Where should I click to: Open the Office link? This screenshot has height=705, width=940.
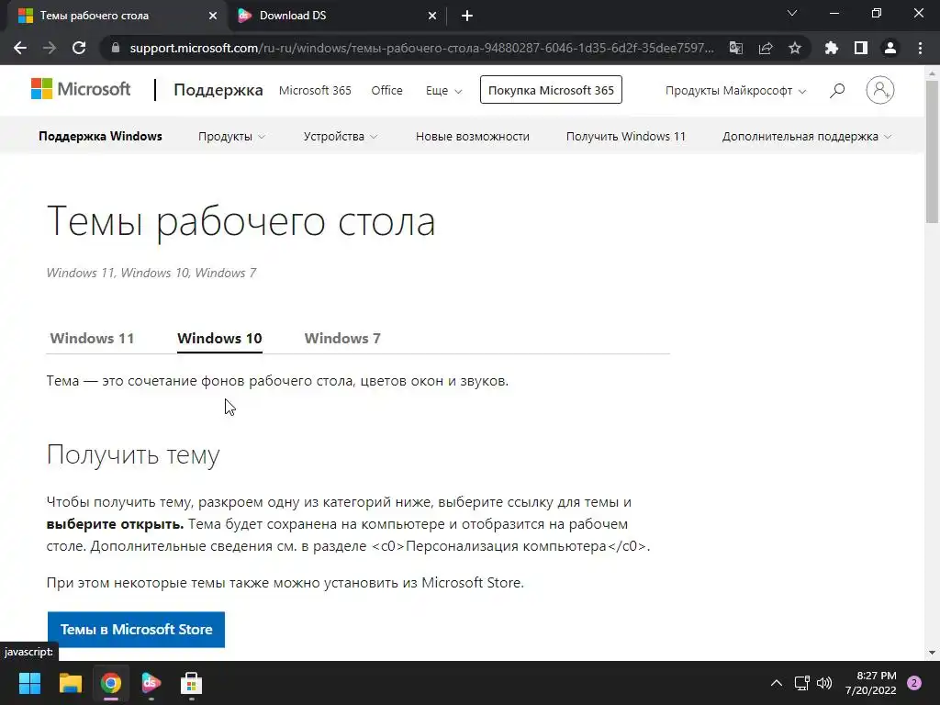point(386,91)
